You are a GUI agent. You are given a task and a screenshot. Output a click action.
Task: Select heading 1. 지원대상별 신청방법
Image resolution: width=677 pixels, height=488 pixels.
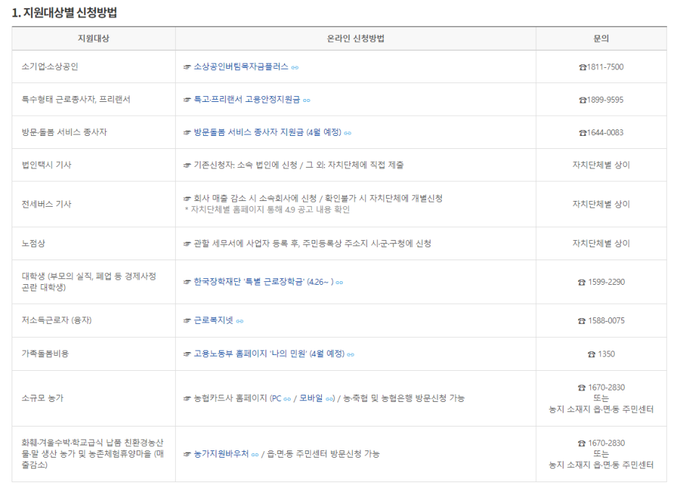tap(64, 12)
